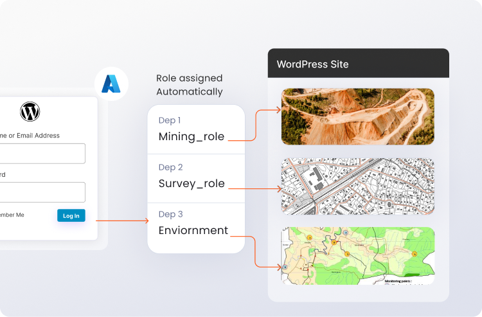Screen dimensions: 482x317
Task: Click the Dep 3 label
Action: tap(170, 214)
